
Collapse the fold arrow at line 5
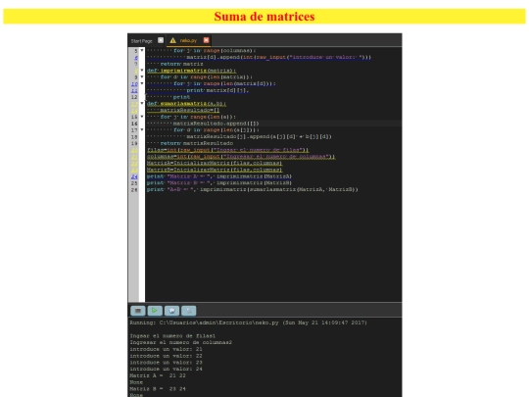(142, 51)
